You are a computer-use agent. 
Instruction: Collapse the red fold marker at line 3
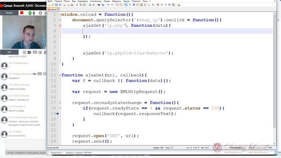(60, 25)
